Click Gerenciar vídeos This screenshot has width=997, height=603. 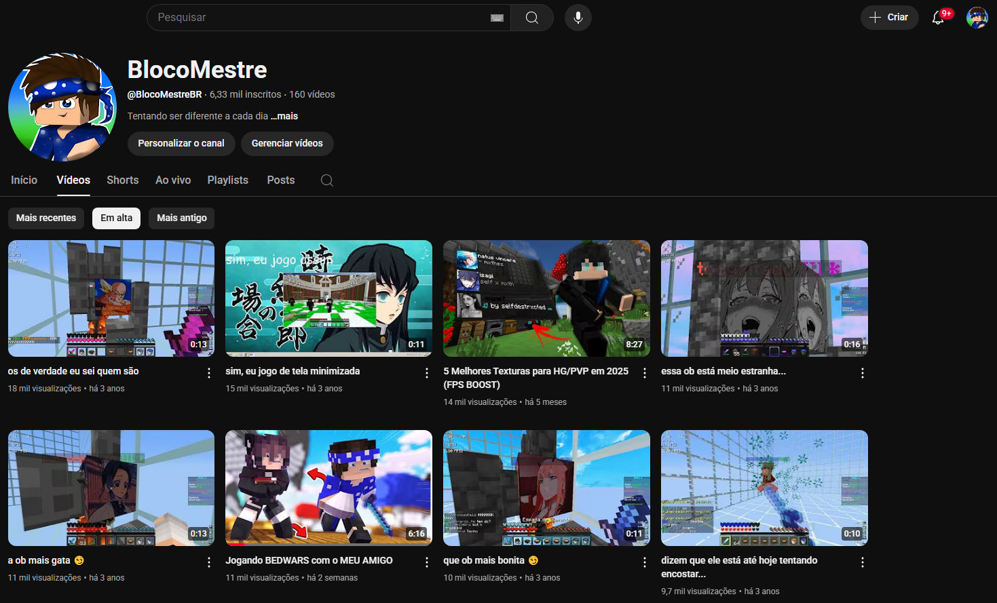(x=287, y=143)
